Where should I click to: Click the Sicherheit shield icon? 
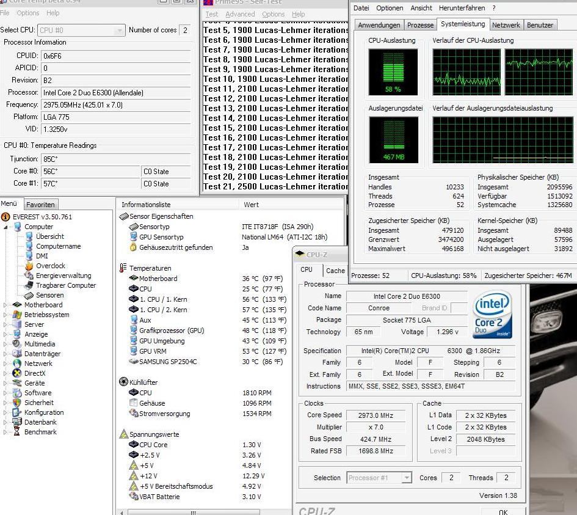(x=17, y=403)
